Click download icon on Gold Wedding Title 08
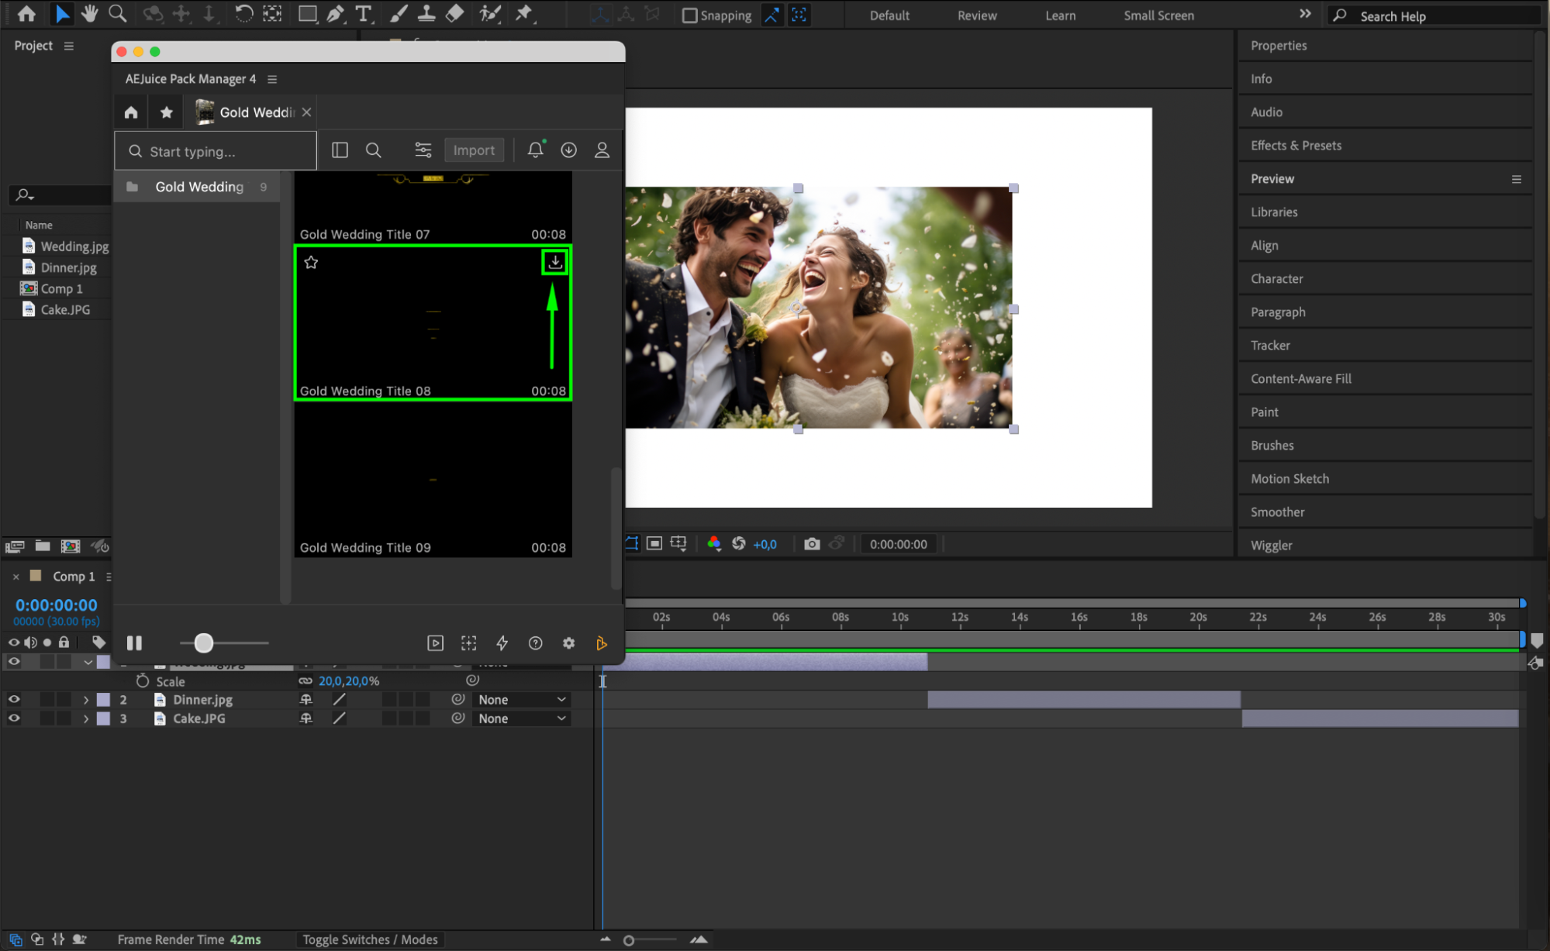The image size is (1550, 951). click(555, 263)
